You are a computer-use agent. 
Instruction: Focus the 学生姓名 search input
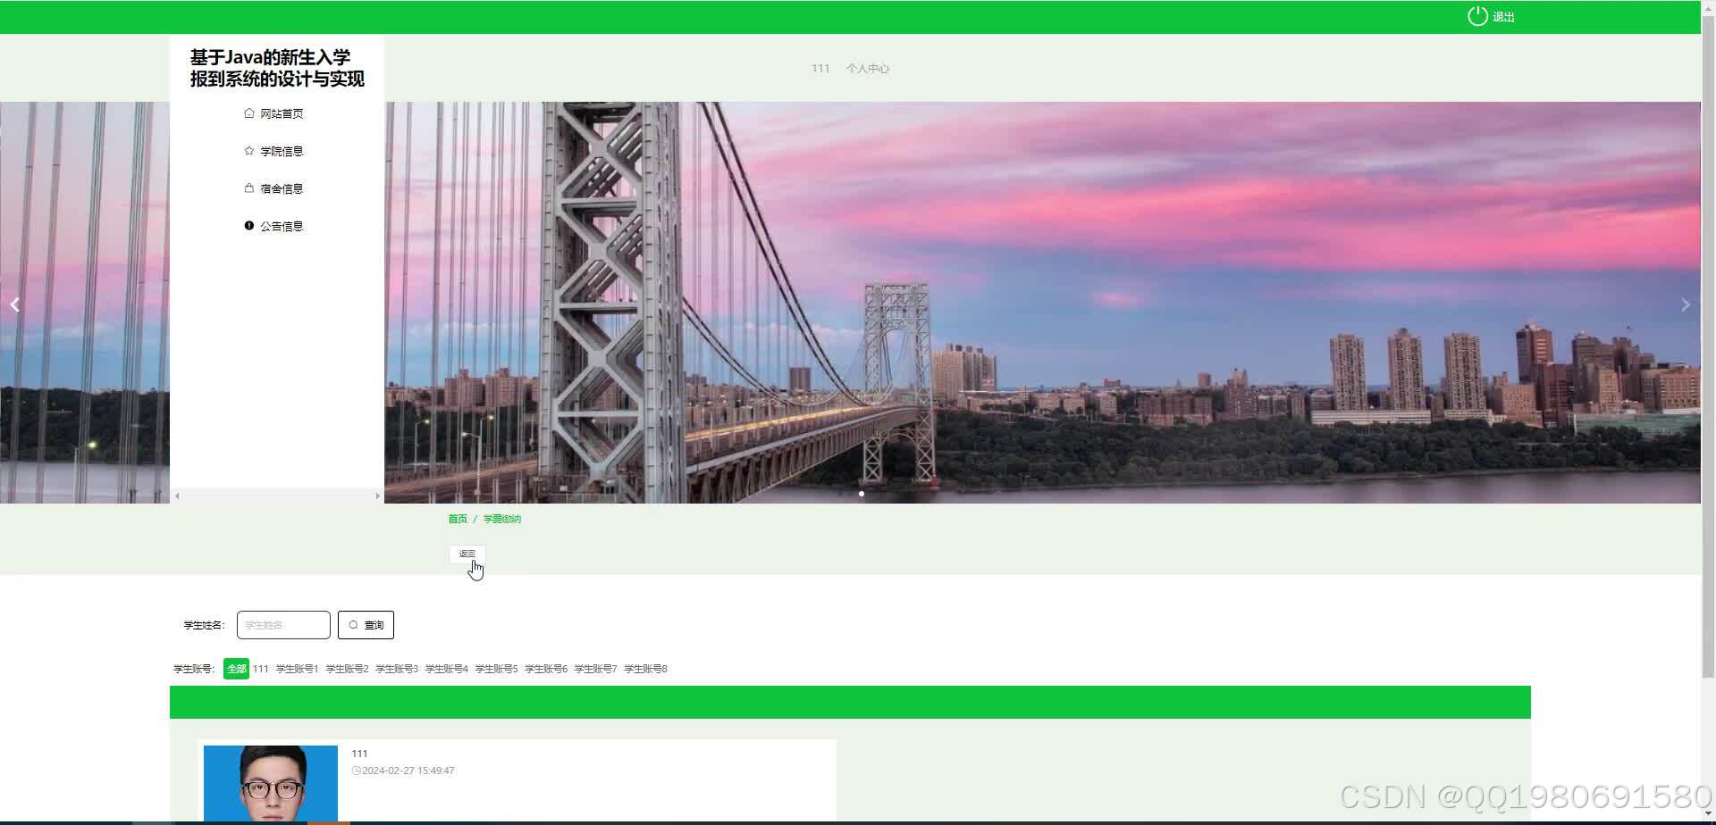[283, 625]
